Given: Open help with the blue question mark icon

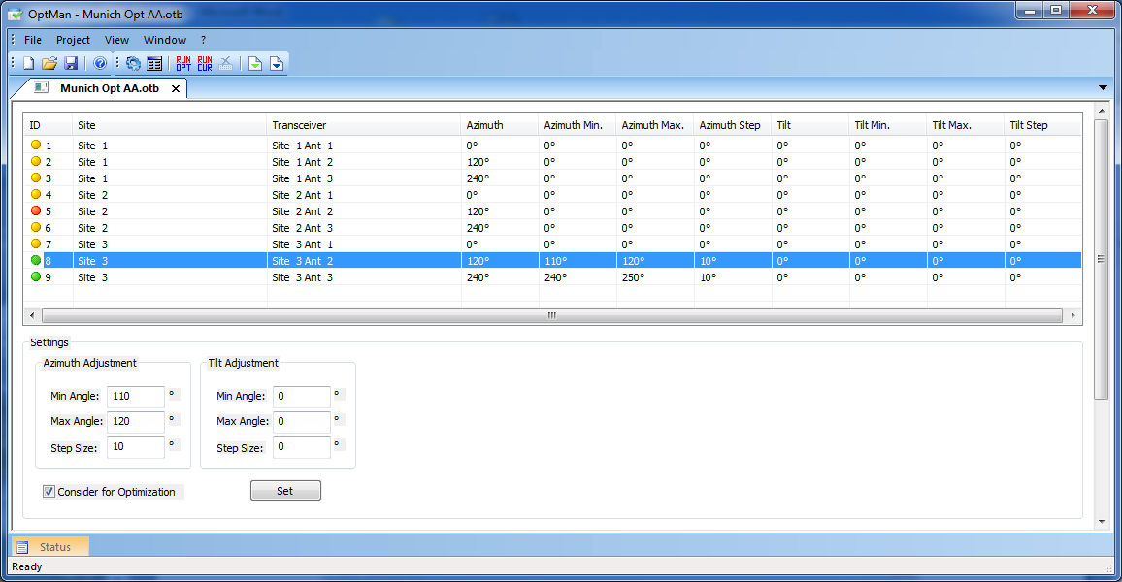Looking at the screenshot, I should 100,64.
